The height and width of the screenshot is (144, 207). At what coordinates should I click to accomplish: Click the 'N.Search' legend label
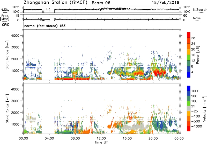pyautogui.click(x=200, y=10)
